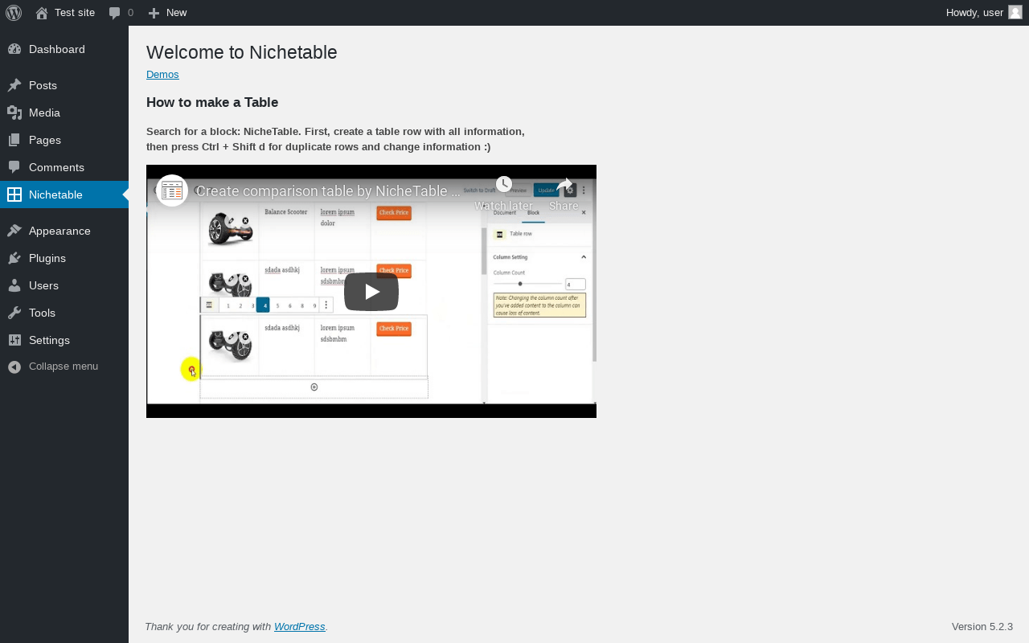1029x643 pixels.
Task: Click the Watch later clock icon
Action: (x=504, y=184)
